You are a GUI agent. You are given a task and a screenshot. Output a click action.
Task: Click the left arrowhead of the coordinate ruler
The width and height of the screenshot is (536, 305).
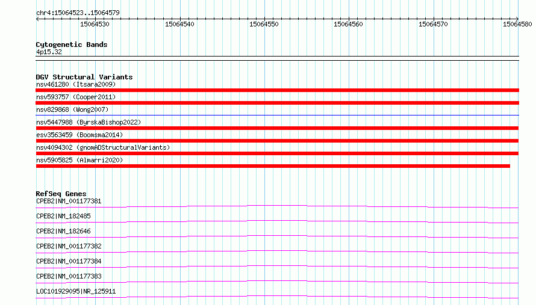[x=37, y=19]
